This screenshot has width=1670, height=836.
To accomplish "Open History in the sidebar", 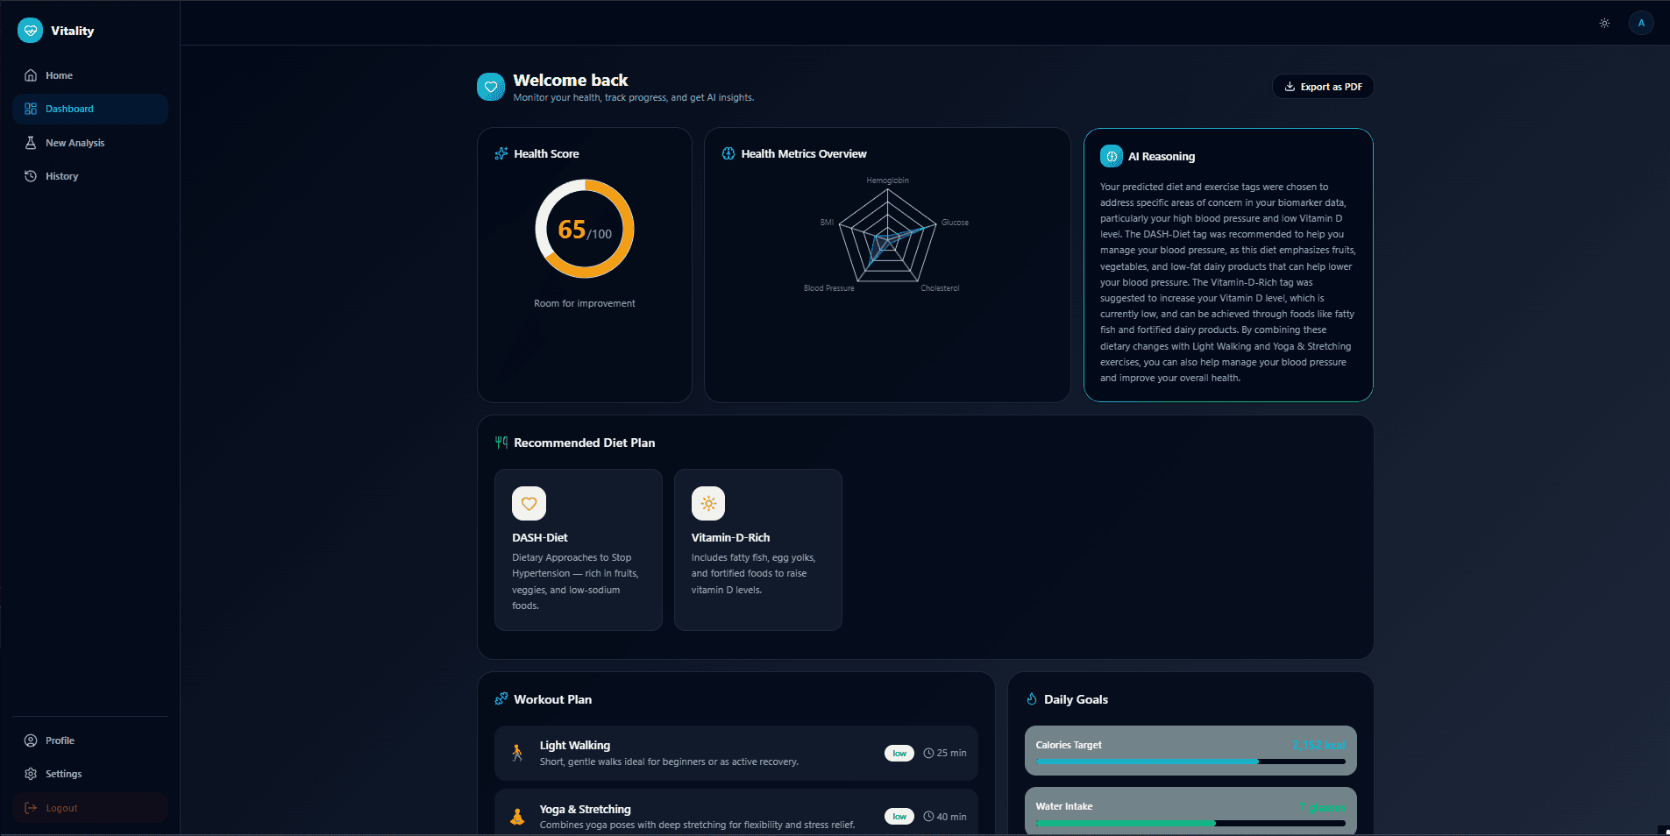I will pyautogui.click(x=90, y=176).
